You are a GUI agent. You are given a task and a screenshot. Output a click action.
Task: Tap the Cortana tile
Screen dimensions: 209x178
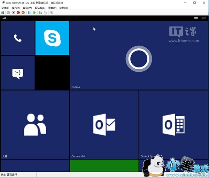[x=139, y=55]
